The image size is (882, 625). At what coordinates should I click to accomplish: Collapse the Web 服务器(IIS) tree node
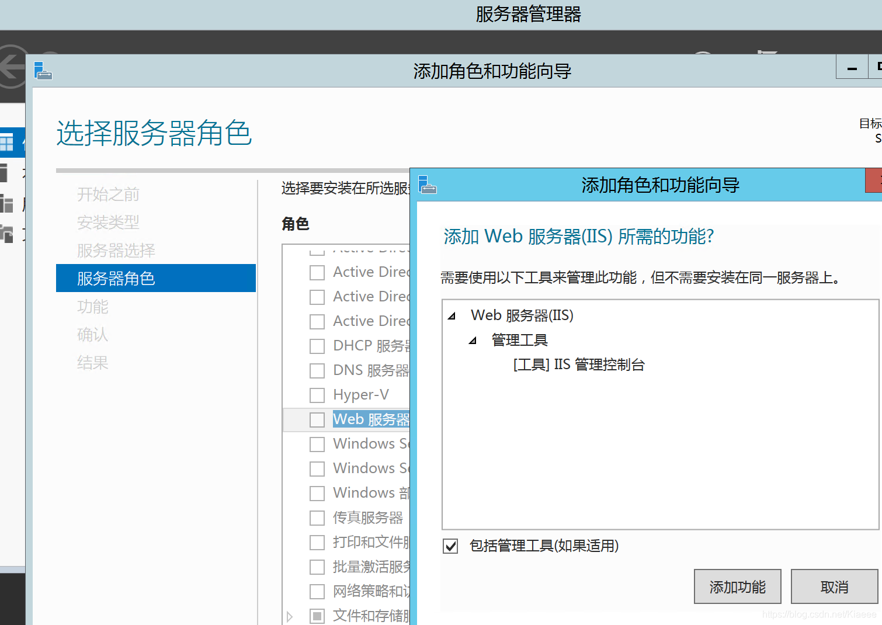point(452,316)
